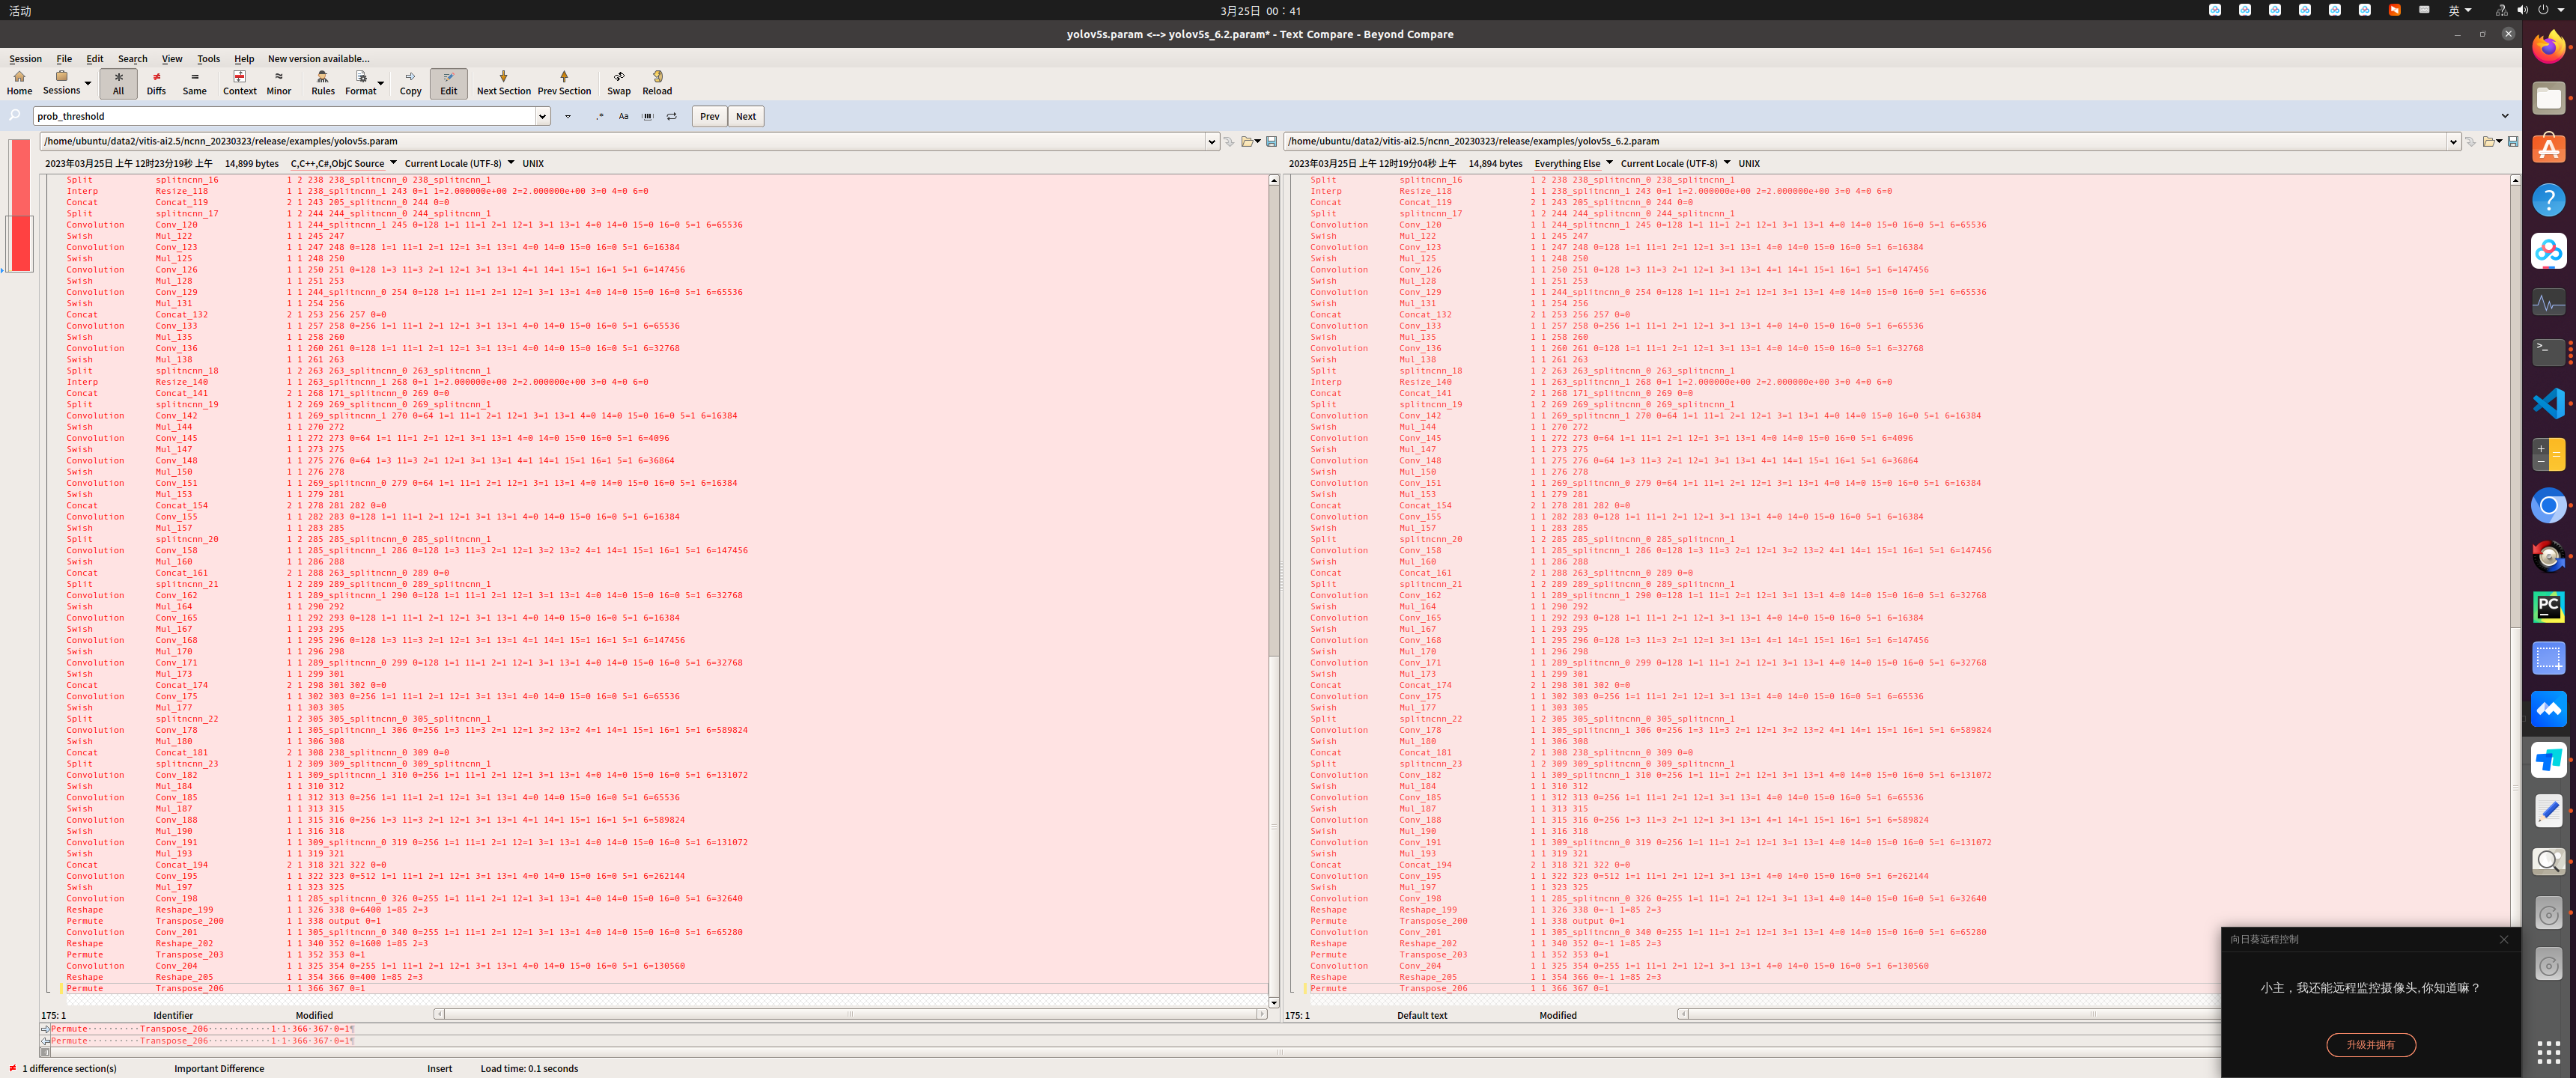Jump to Next Section using toolbar icon
This screenshot has width=2576, height=1078.
pos(504,82)
